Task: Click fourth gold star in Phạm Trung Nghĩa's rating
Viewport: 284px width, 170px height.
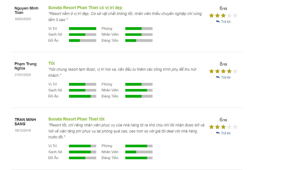Action: tap(229, 71)
